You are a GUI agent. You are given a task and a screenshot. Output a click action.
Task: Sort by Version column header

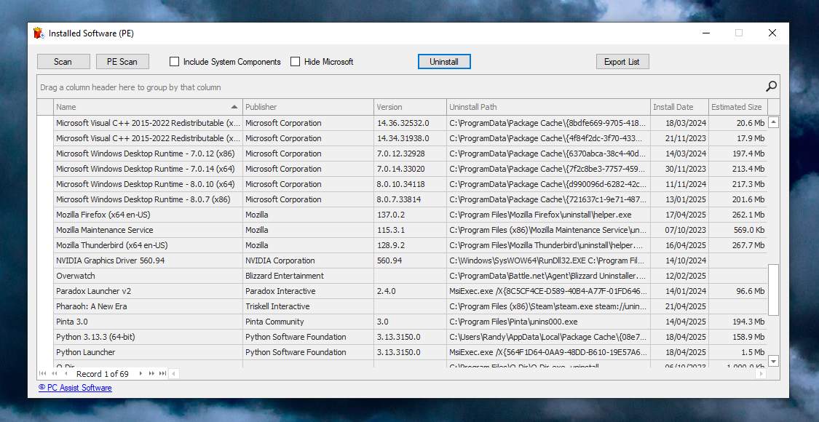[x=410, y=107]
